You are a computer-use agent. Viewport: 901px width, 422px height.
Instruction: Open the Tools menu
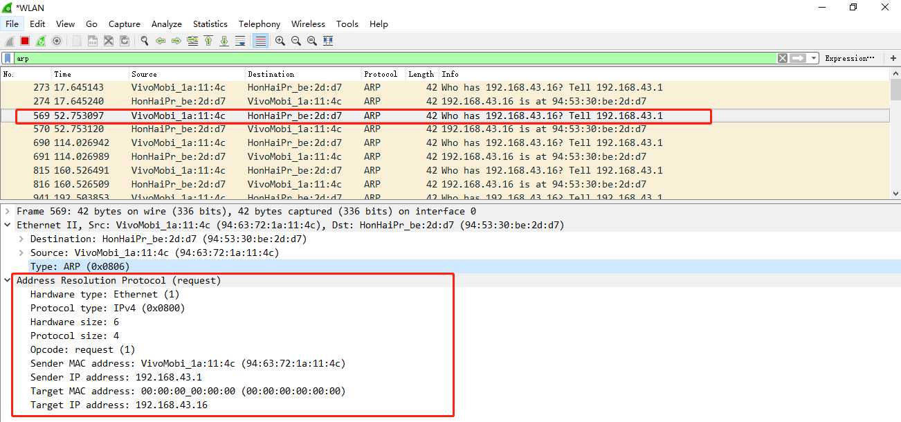point(347,24)
